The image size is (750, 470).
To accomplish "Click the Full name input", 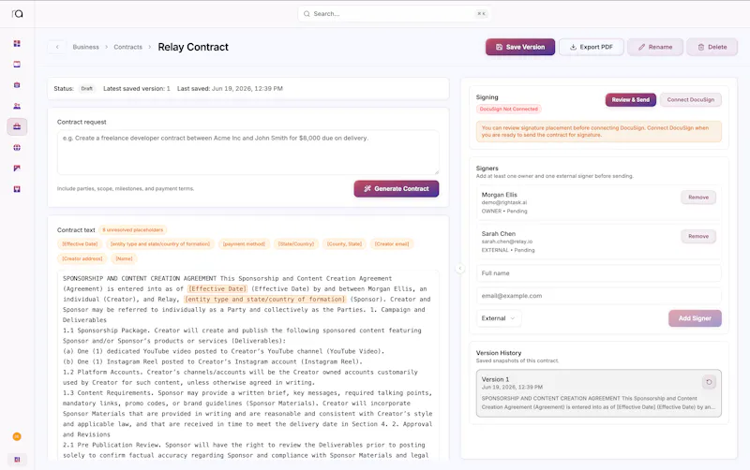I will pyautogui.click(x=598, y=273).
